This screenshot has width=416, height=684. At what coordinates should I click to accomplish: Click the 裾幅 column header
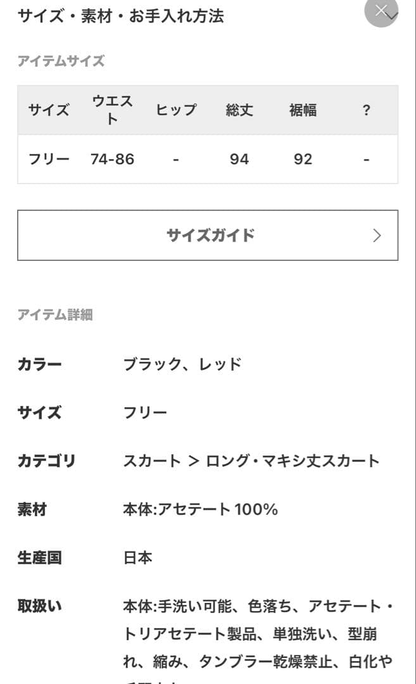point(303,110)
